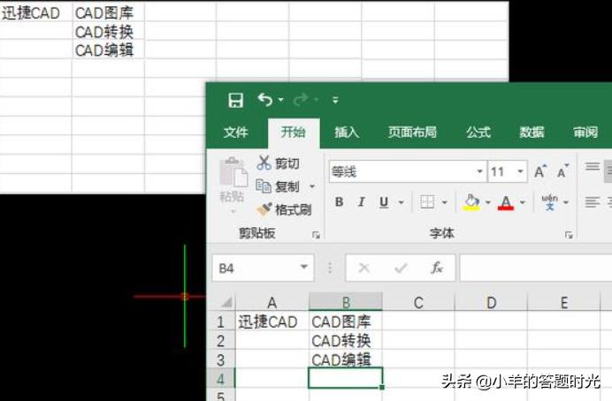This screenshot has height=401, width=612.
Task: Select column A header
Action: point(272,302)
